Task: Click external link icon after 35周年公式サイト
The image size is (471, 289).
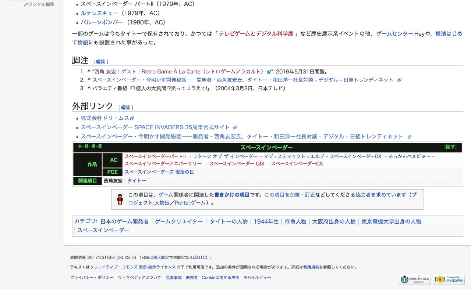Action: (234, 127)
